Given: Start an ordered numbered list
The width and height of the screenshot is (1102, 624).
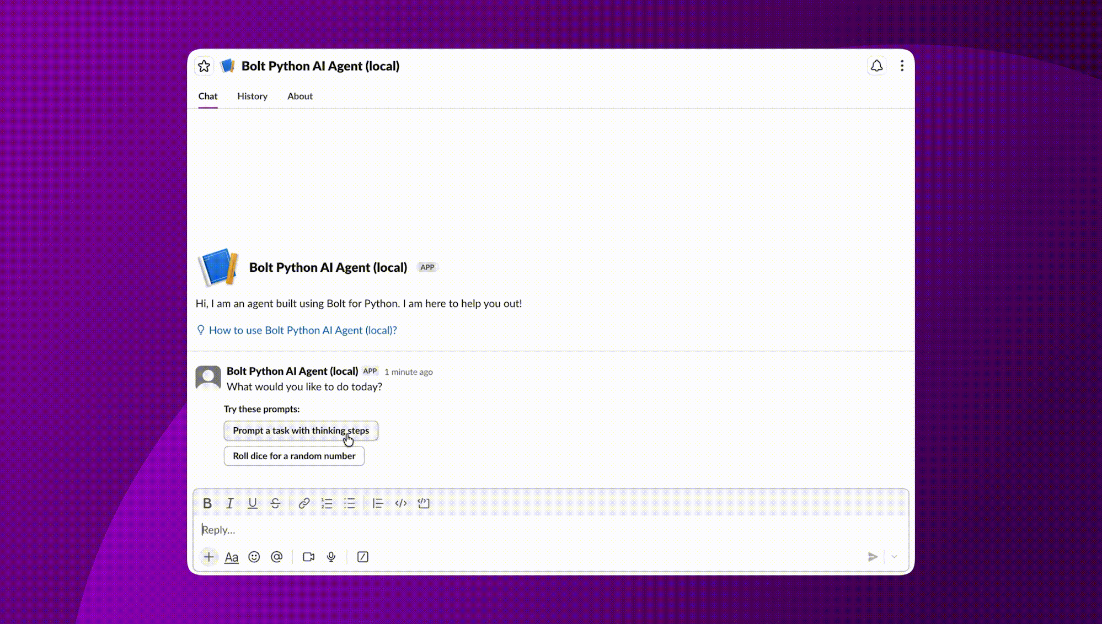Looking at the screenshot, I should tap(327, 503).
